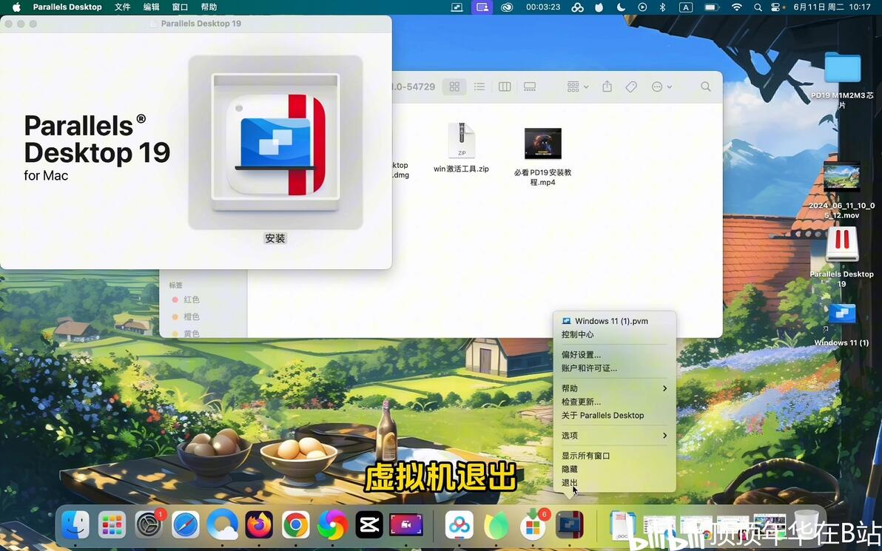The height and width of the screenshot is (551, 882).
Task: Open Google Chrome in the dock
Action: click(x=296, y=525)
